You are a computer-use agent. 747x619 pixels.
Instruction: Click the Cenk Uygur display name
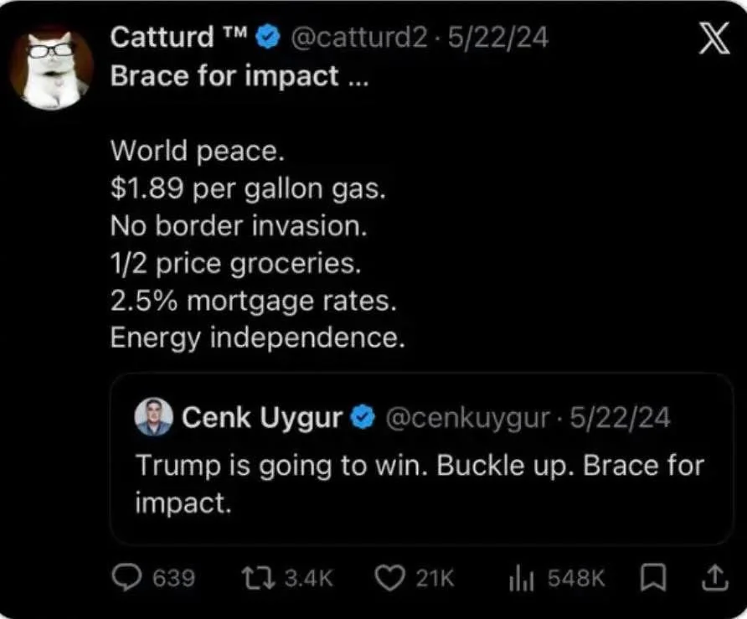[262, 418]
